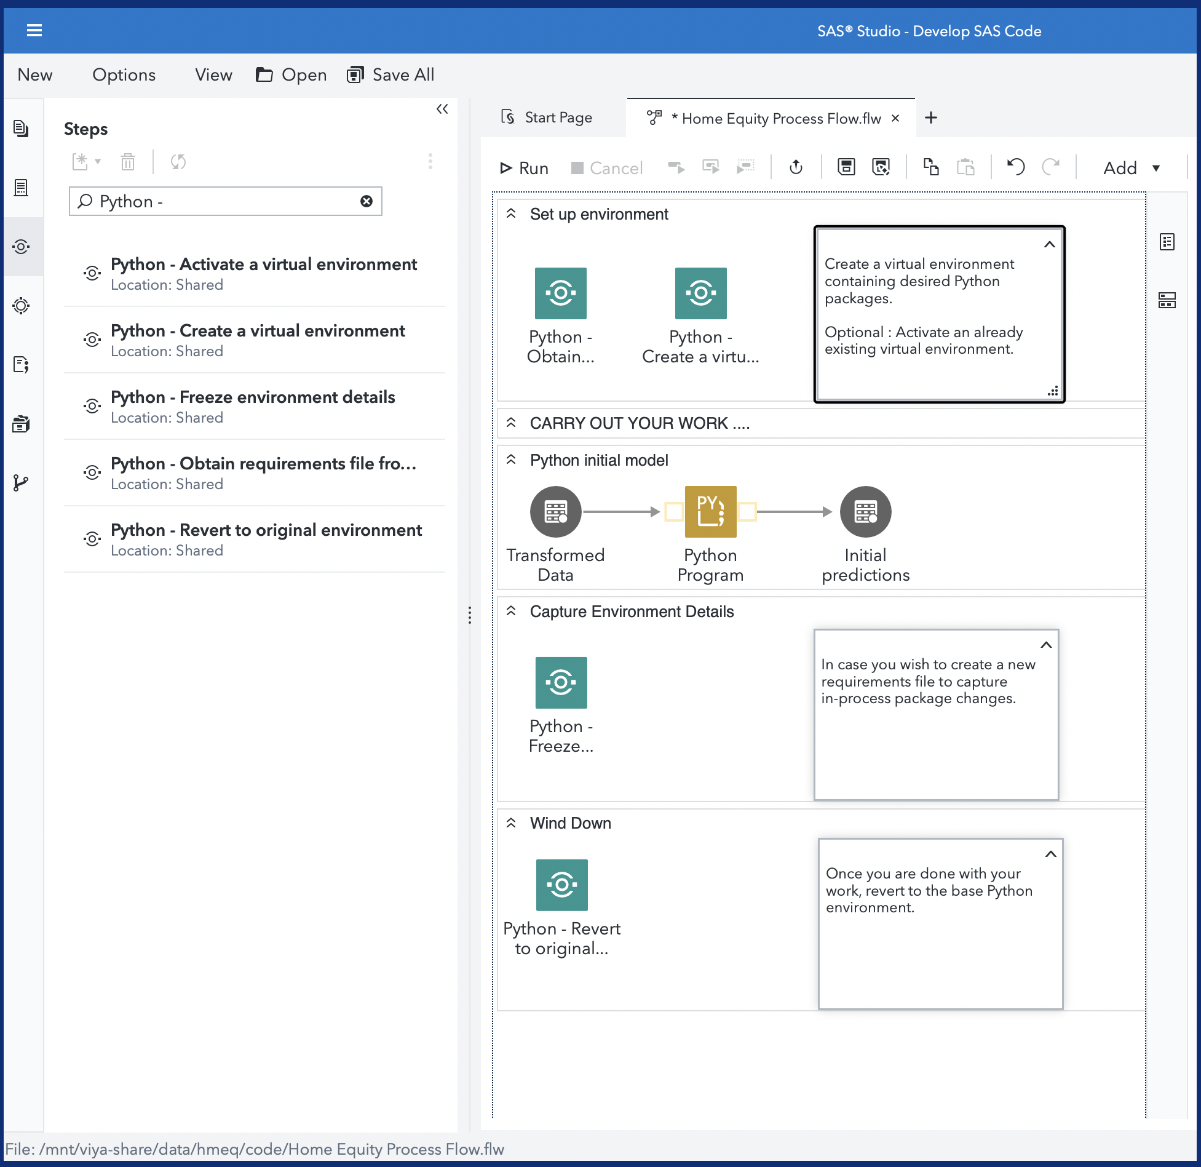The width and height of the screenshot is (1201, 1167).
Task: Click the copy icon in flow toolbar
Action: tap(931, 167)
